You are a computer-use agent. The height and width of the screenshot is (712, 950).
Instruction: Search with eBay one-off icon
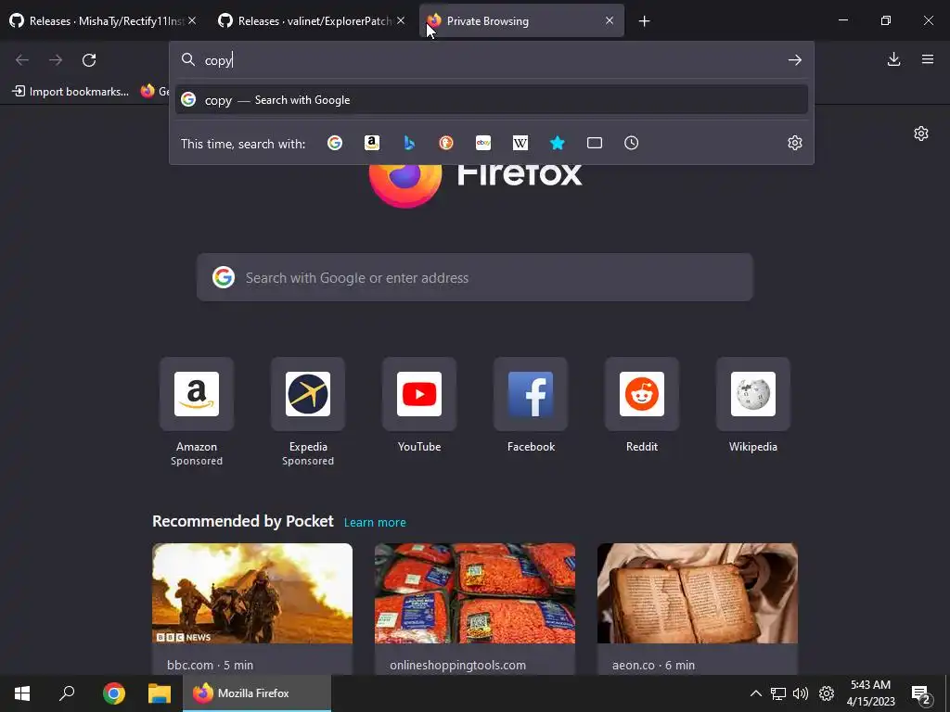click(x=482, y=143)
